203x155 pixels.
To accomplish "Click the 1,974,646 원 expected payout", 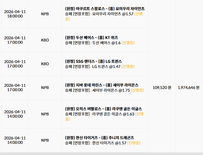I will coord(189,88).
